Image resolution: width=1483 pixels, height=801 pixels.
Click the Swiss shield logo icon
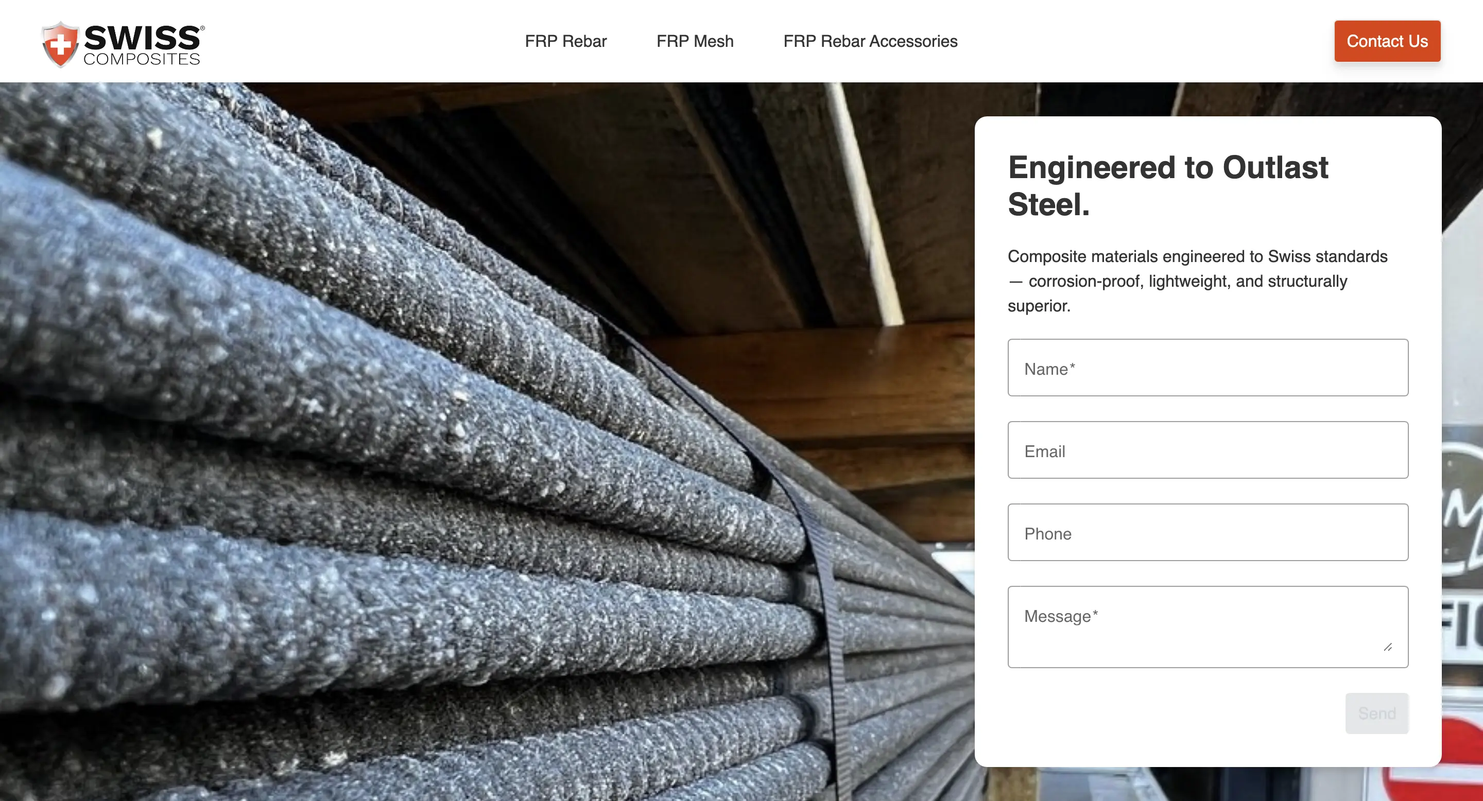(x=60, y=44)
